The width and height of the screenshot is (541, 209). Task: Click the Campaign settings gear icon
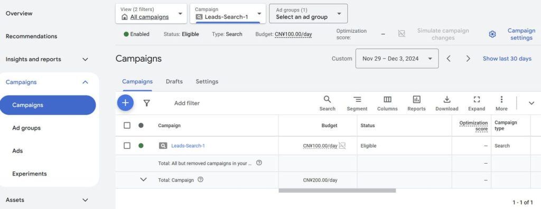pos(492,34)
